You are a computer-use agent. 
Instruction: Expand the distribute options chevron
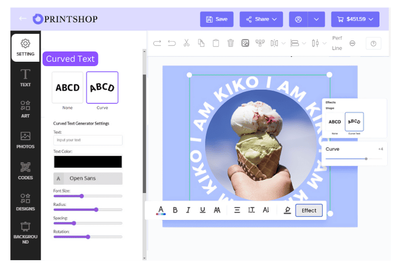[x=324, y=43]
